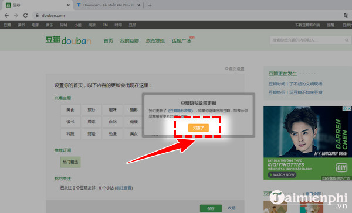The width and height of the screenshot is (352, 213).
Task: Go back using the browser back arrow
Action: click(x=6, y=15)
